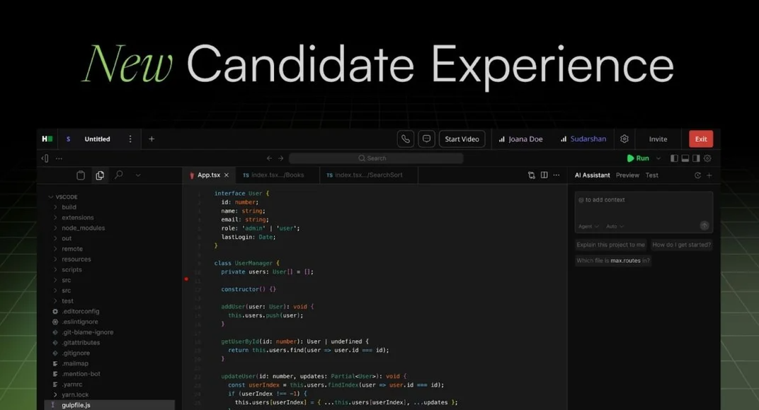This screenshot has height=410, width=759.
Task: Click 'Explain this project to me' suggestion
Action: pyautogui.click(x=610, y=245)
